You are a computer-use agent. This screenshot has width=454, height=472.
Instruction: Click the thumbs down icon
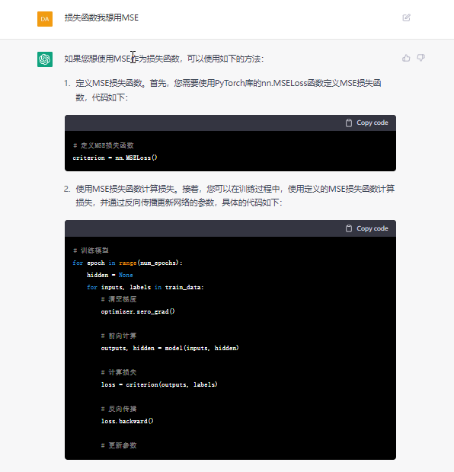coord(420,58)
